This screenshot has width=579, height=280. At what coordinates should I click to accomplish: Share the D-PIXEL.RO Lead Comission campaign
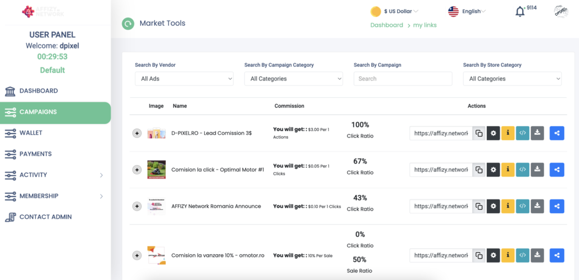click(557, 133)
